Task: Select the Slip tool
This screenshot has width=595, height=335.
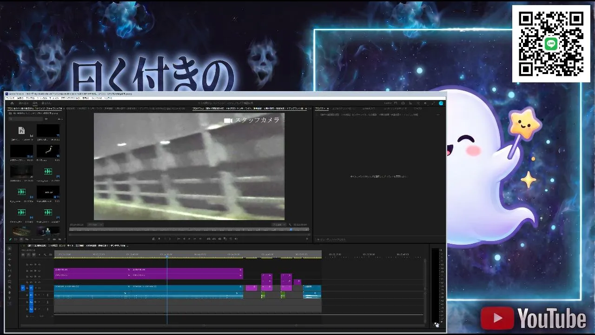Action: 9,271
